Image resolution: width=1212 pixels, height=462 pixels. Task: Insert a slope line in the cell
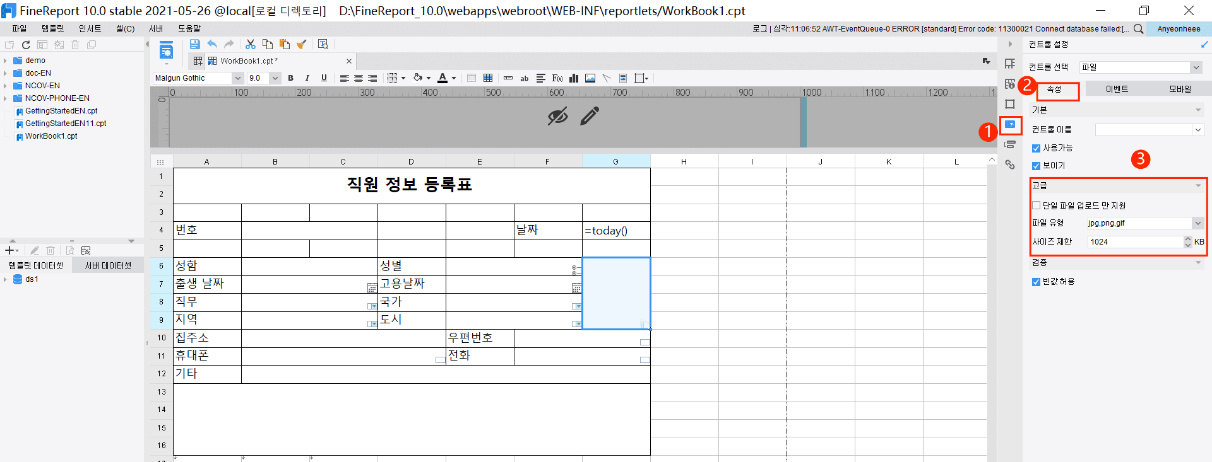click(x=607, y=78)
